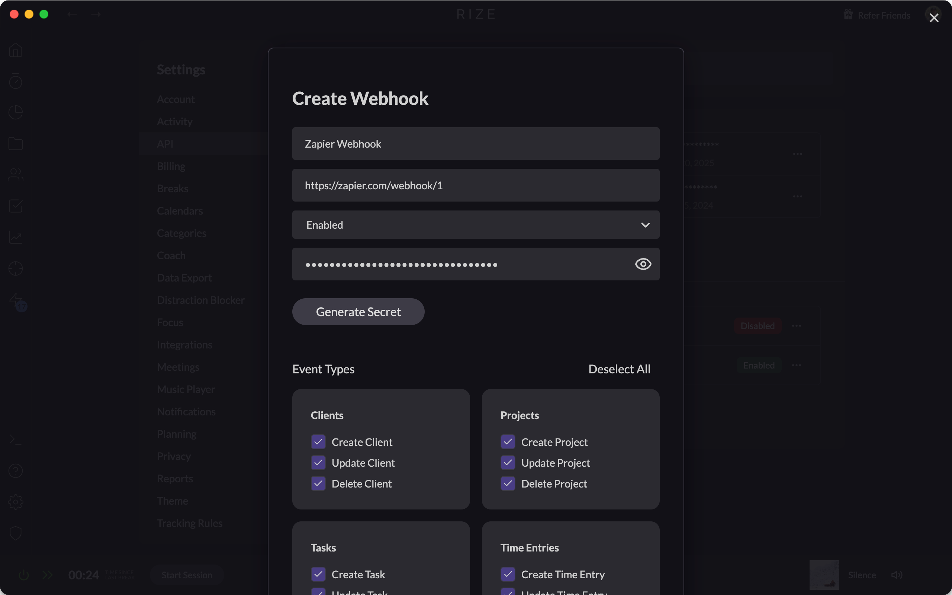
Task: Close the Create Webhook dialog with X
Action: [x=933, y=18]
